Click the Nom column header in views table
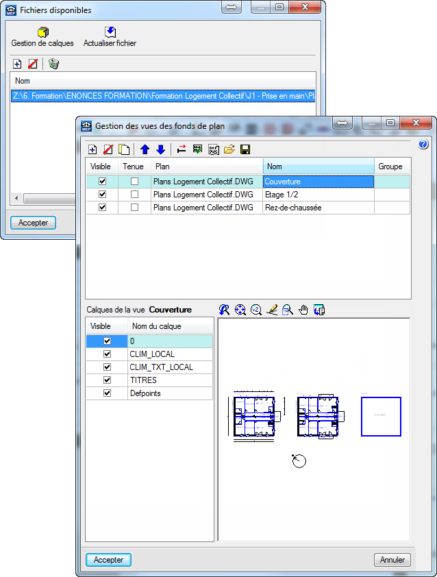437x577 pixels. click(318, 167)
